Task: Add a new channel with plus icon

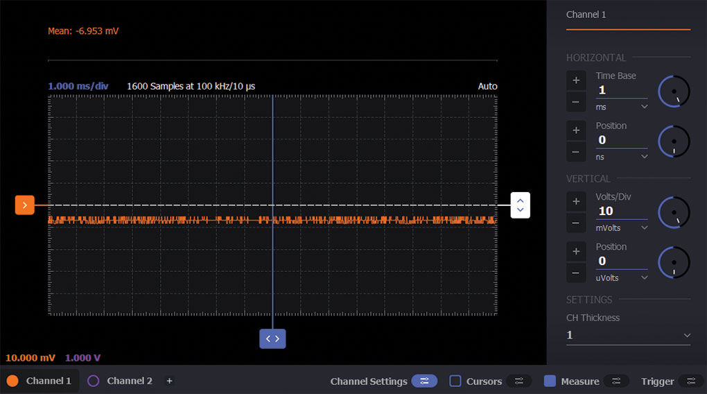Action: [x=170, y=381]
